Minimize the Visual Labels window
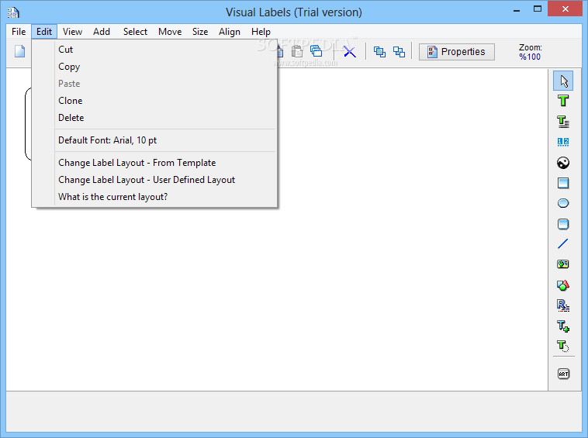Viewport: 588px width, 438px height. (517, 10)
